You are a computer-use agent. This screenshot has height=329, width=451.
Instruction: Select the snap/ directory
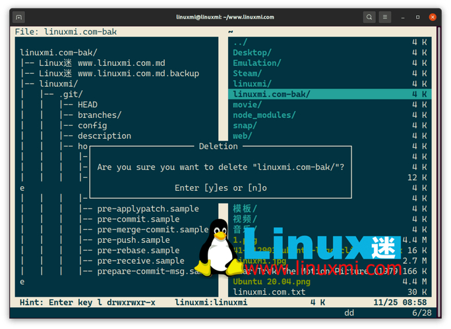[330, 125]
